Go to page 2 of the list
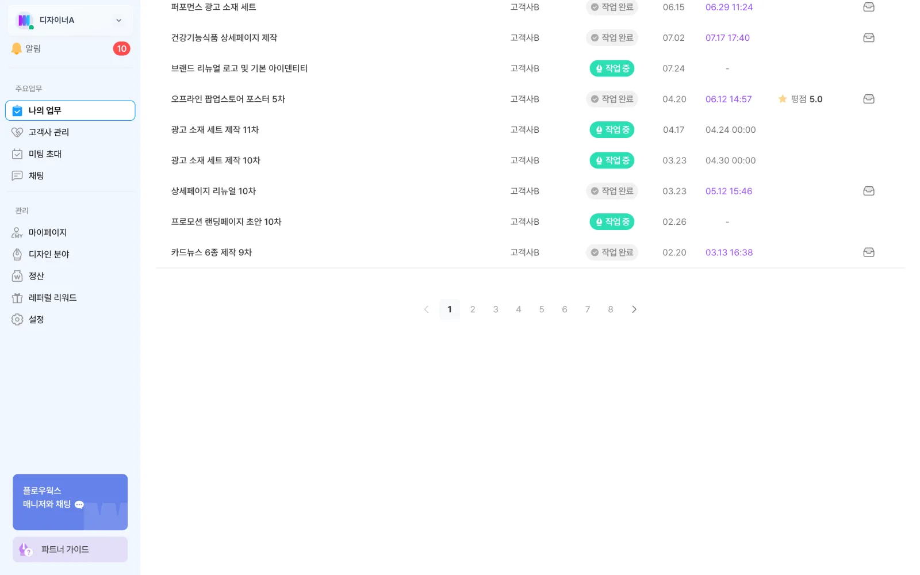 pyautogui.click(x=473, y=309)
